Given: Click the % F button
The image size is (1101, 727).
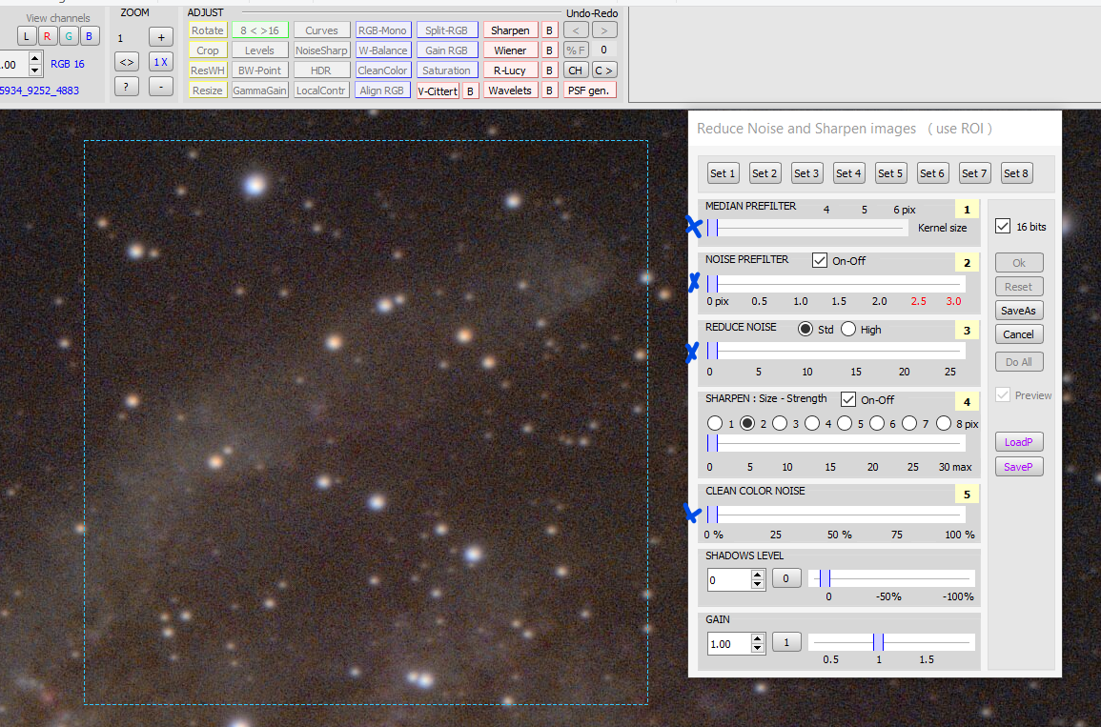Looking at the screenshot, I should (576, 50).
